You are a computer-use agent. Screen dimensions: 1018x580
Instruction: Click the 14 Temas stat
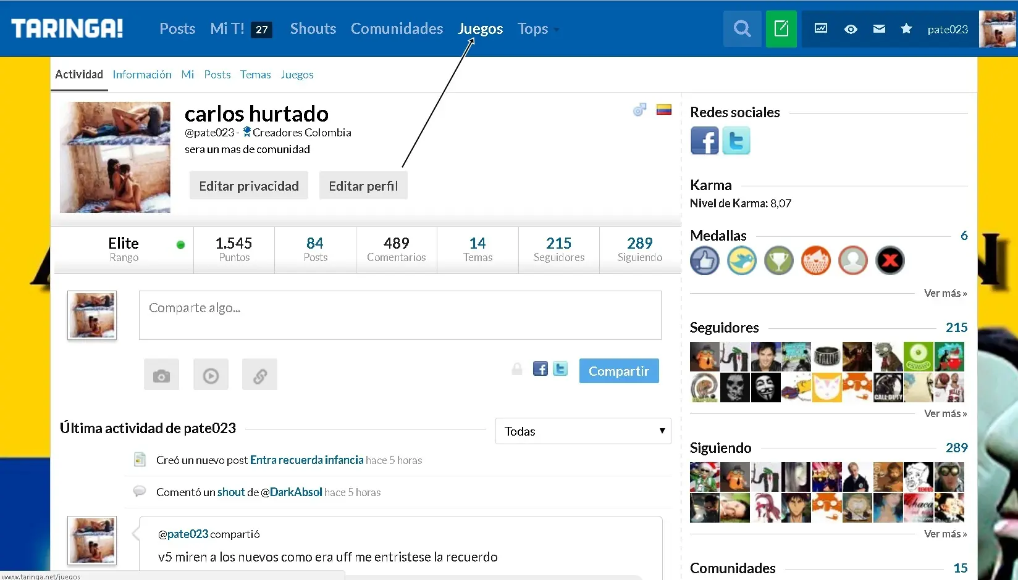point(477,249)
